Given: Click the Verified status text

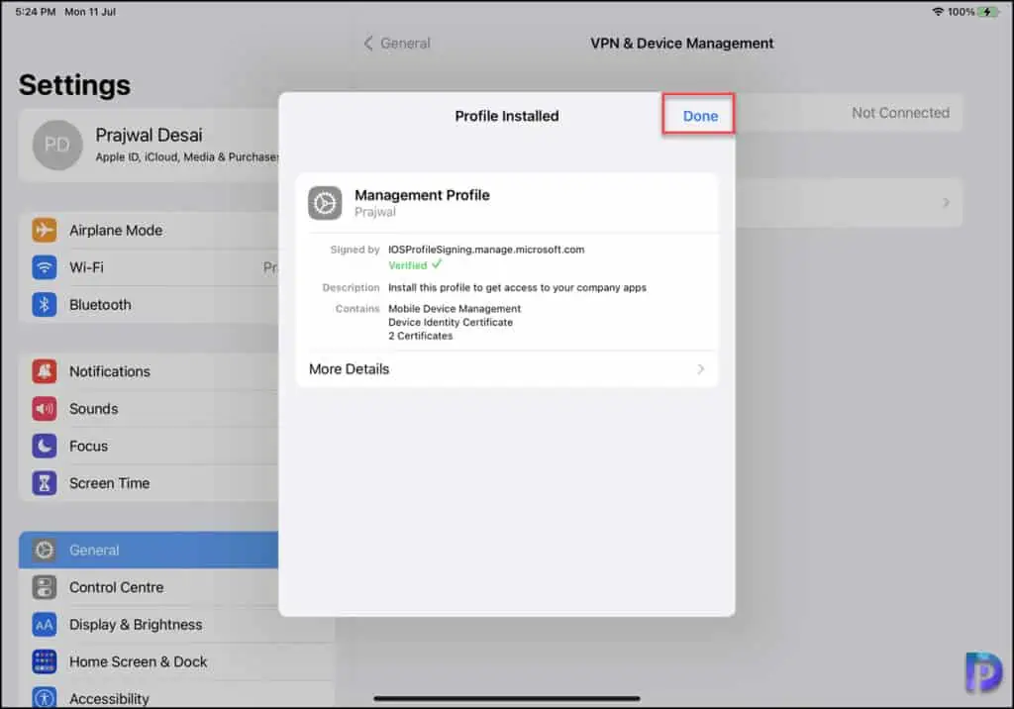Looking at the screenshot, I should (x=407, y=265).
